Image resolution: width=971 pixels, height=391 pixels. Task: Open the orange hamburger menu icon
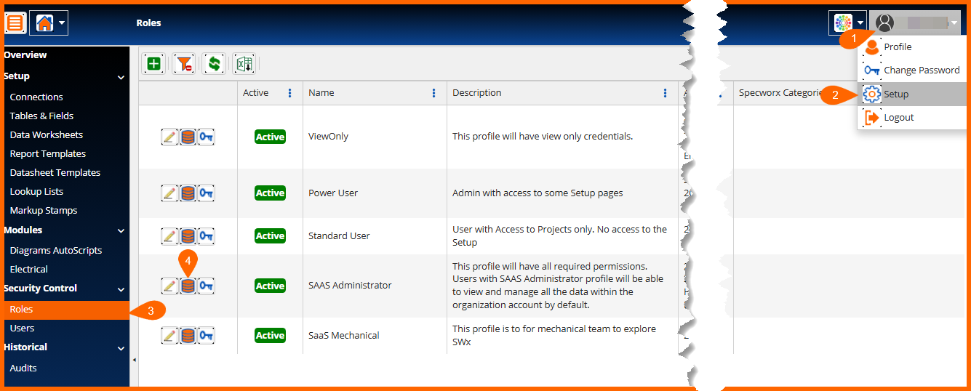click(15, 23)
